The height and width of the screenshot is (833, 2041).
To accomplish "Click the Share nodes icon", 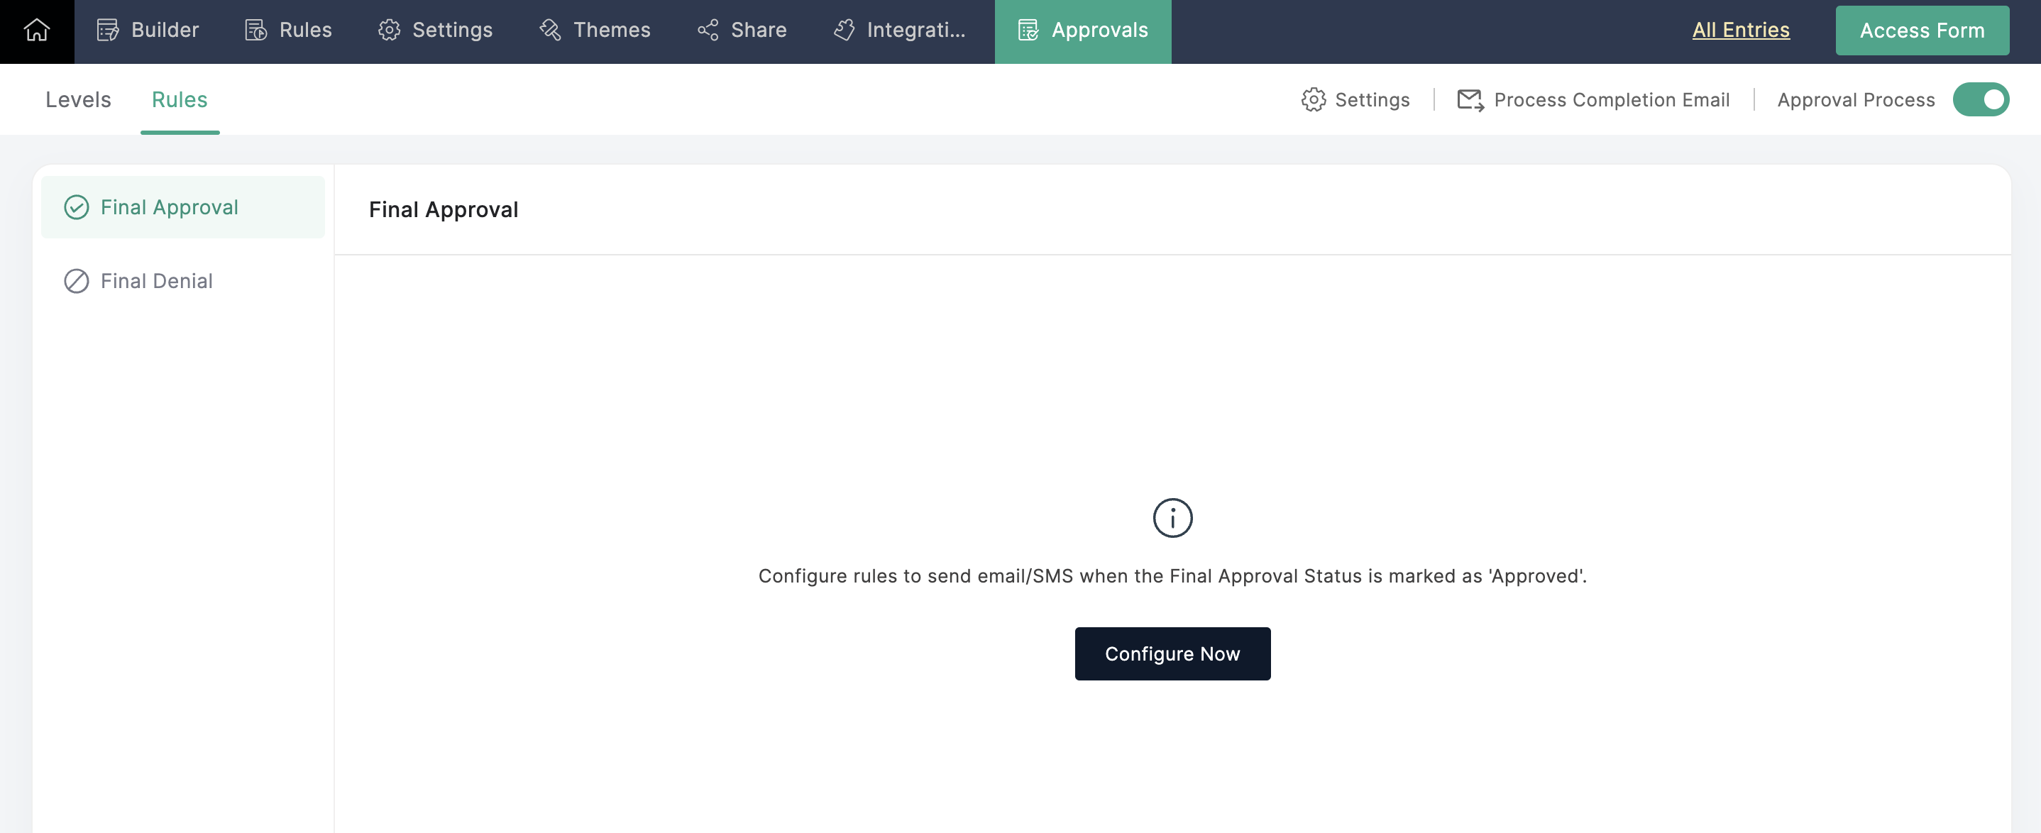I will pos(708,30).
